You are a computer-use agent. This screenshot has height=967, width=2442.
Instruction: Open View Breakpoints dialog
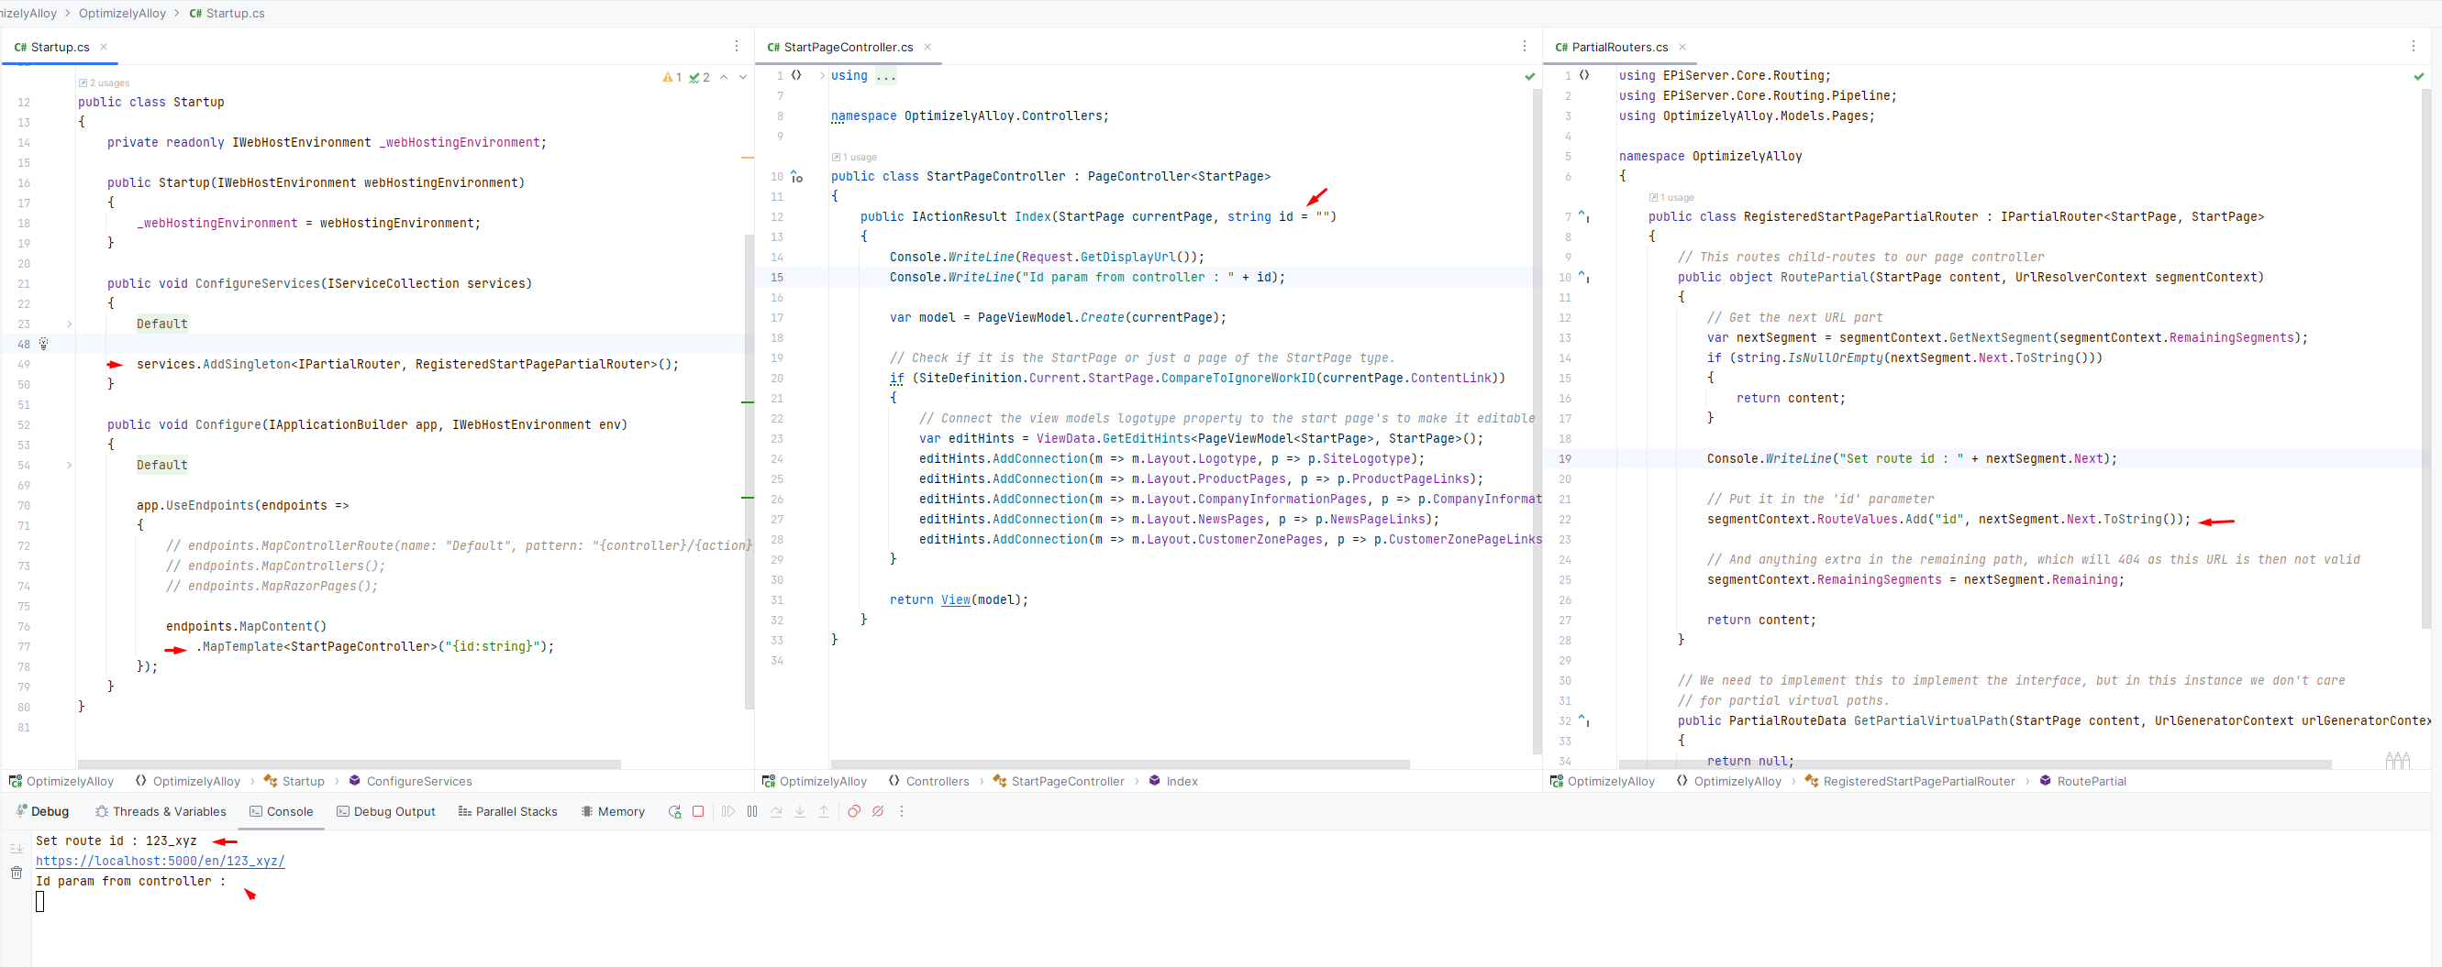click(853, 812)
